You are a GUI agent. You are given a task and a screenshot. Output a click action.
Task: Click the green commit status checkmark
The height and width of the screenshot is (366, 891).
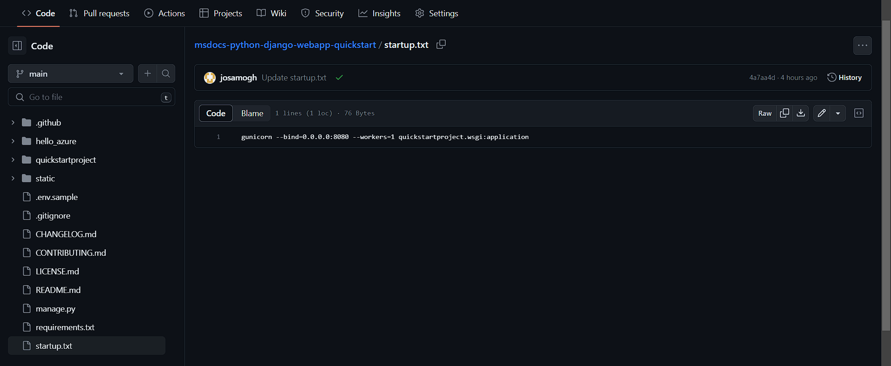[x=339, y=78]
